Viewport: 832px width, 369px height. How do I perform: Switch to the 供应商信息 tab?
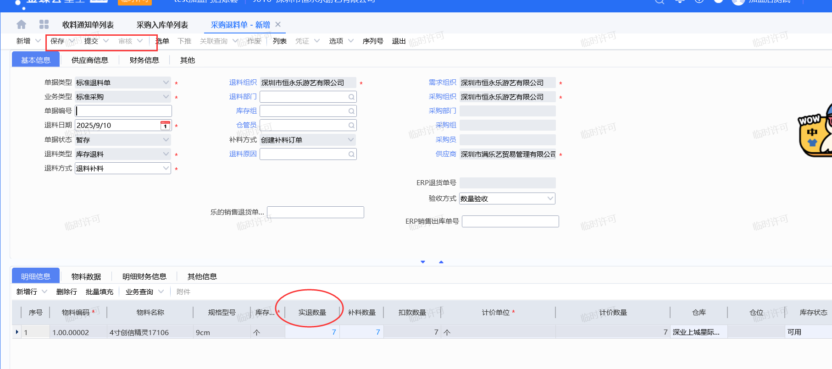click(x=90, y=60)
